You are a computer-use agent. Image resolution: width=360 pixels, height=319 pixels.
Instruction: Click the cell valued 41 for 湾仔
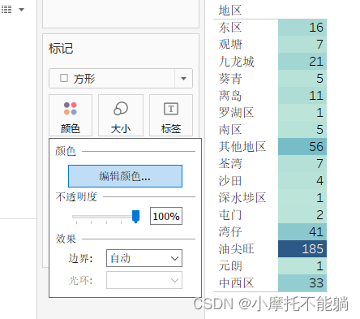pos(302,231)
